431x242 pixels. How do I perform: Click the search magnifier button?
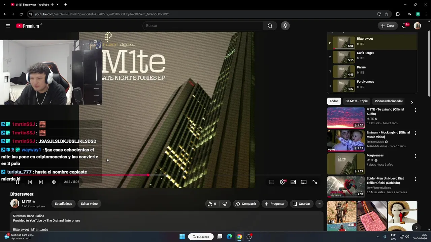[x=270, y=26]
